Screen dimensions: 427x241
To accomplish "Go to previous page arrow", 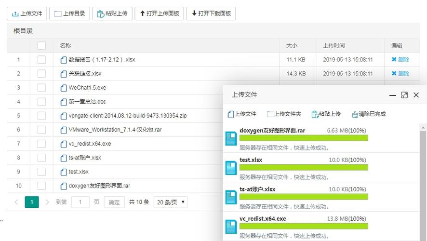I will pos(16,202).
